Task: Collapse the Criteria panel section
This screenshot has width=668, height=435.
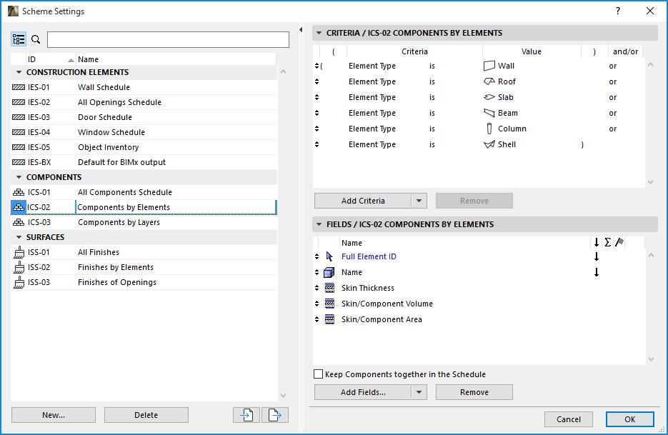Action: [x=318, y=33]
